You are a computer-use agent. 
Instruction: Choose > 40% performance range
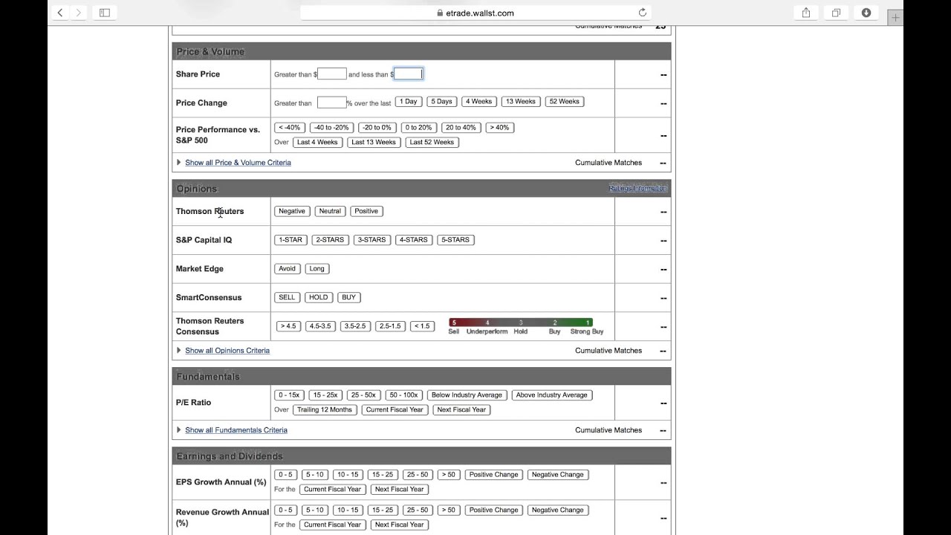(x=500, y=128)
